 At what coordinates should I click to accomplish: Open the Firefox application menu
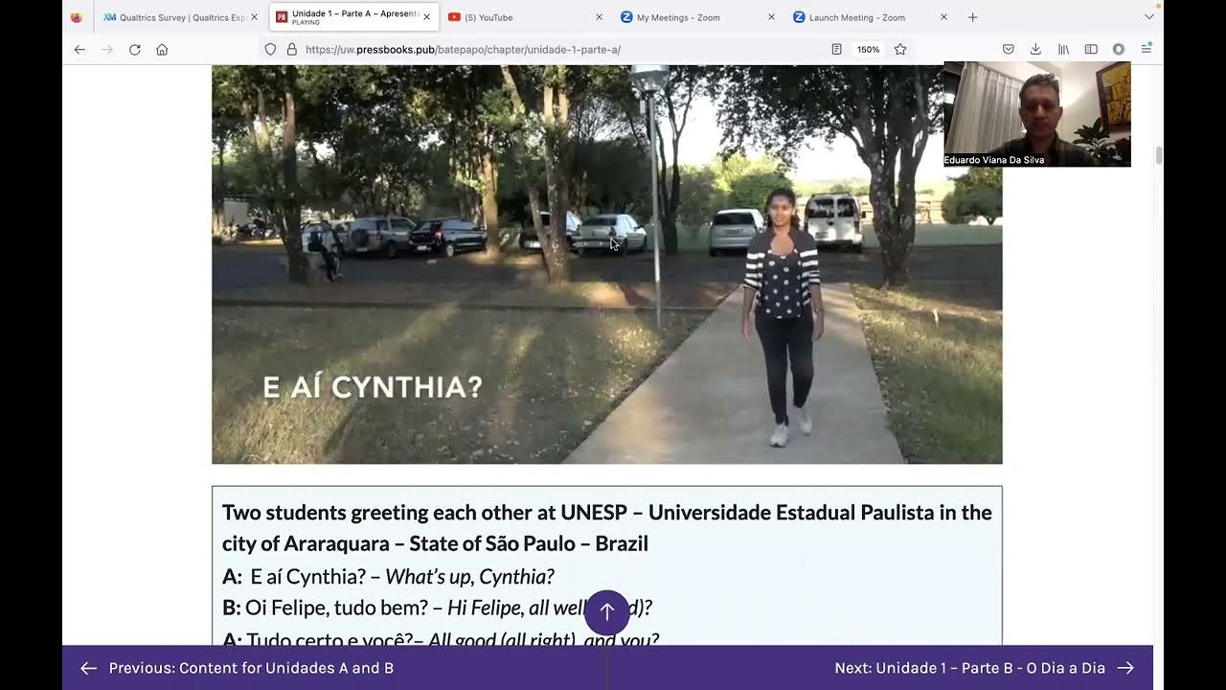click(x=1146, y=50)
